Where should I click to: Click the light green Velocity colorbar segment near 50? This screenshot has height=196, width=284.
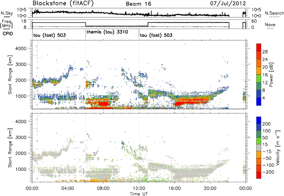pyautogui.click(x=259, y=141)
